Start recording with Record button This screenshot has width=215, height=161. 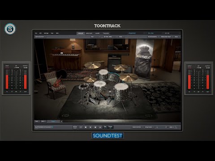95,127
